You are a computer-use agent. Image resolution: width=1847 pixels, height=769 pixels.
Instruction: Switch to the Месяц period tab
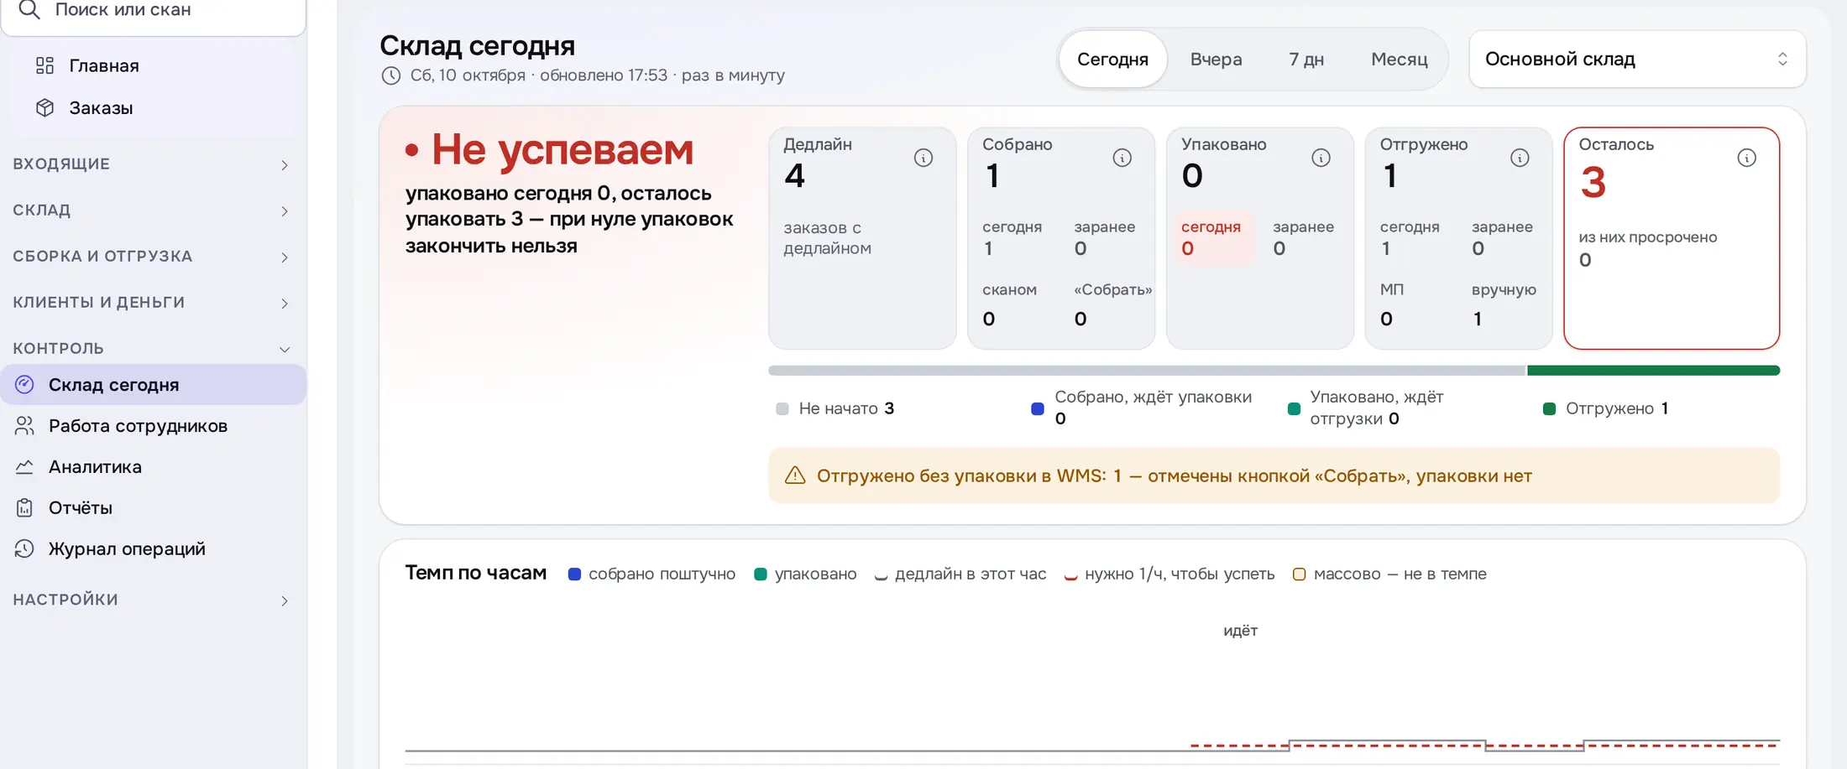(1399, 59)
